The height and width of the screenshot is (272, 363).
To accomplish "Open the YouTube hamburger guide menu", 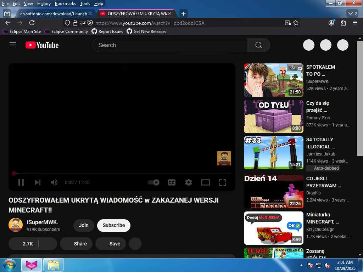I will pos(13,45).
